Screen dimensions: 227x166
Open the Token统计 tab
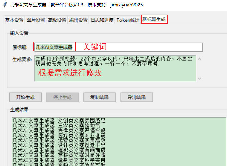(x=128, y=20)
